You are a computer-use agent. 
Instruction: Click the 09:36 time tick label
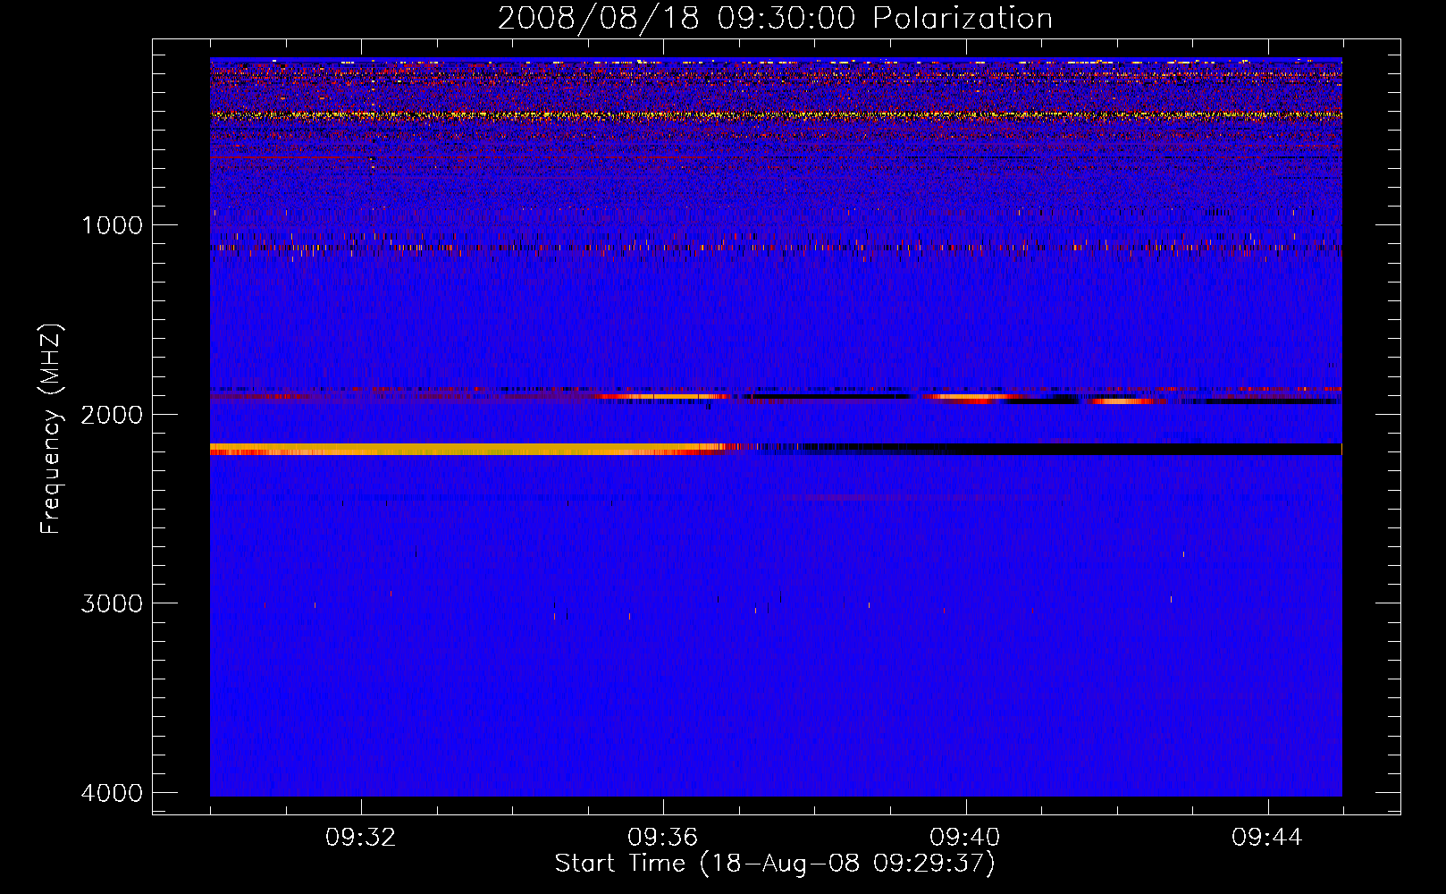pos(663,838)
